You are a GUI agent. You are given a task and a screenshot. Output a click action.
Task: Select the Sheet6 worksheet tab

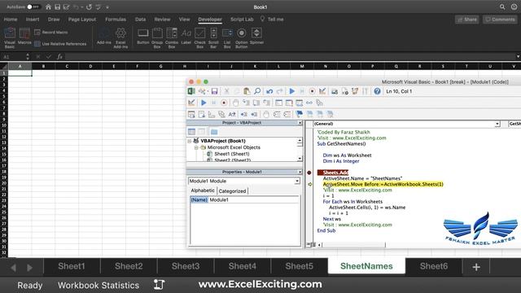click(x=434, y=266)
